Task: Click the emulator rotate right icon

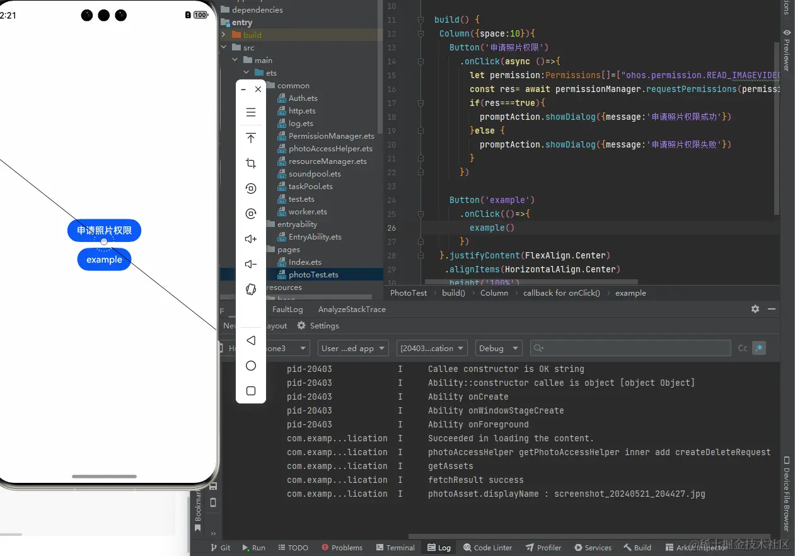Action: [251, 214]
